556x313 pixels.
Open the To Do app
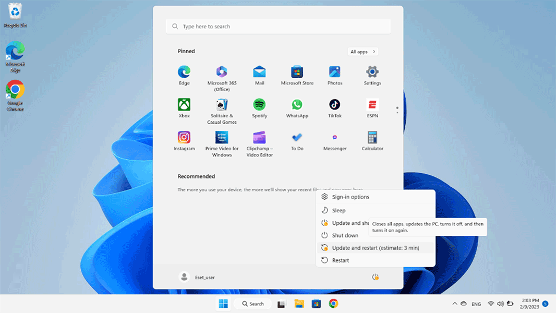coord(297,138)
